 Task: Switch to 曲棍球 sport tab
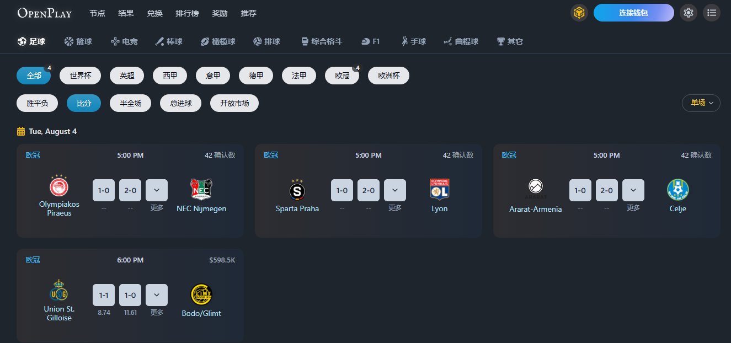(461, 41)
